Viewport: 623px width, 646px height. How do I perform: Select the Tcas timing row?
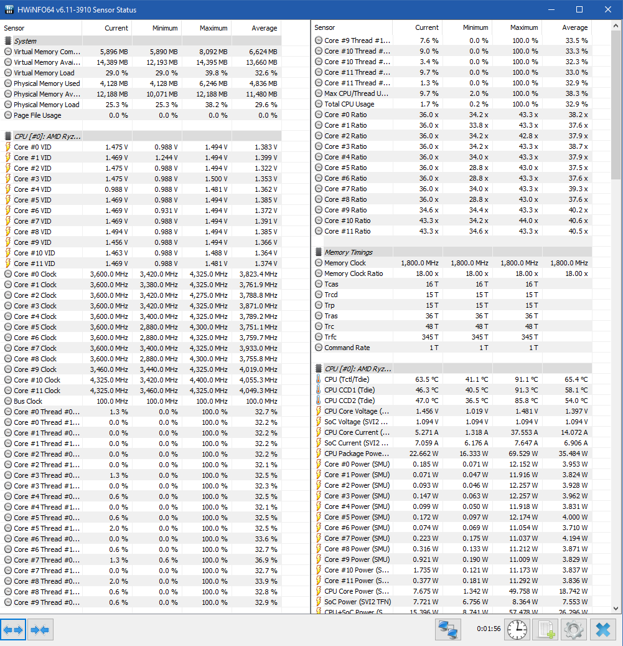click(452, 284)
